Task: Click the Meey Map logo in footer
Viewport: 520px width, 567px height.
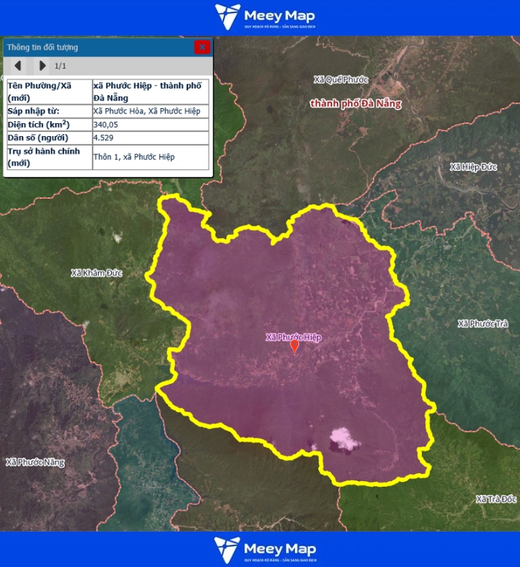Action: [265, 550]
